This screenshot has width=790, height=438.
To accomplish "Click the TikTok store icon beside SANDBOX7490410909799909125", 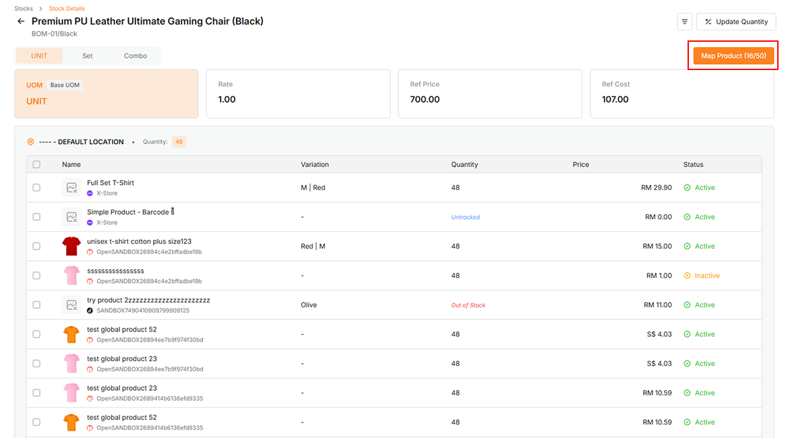I will [90, 311].
